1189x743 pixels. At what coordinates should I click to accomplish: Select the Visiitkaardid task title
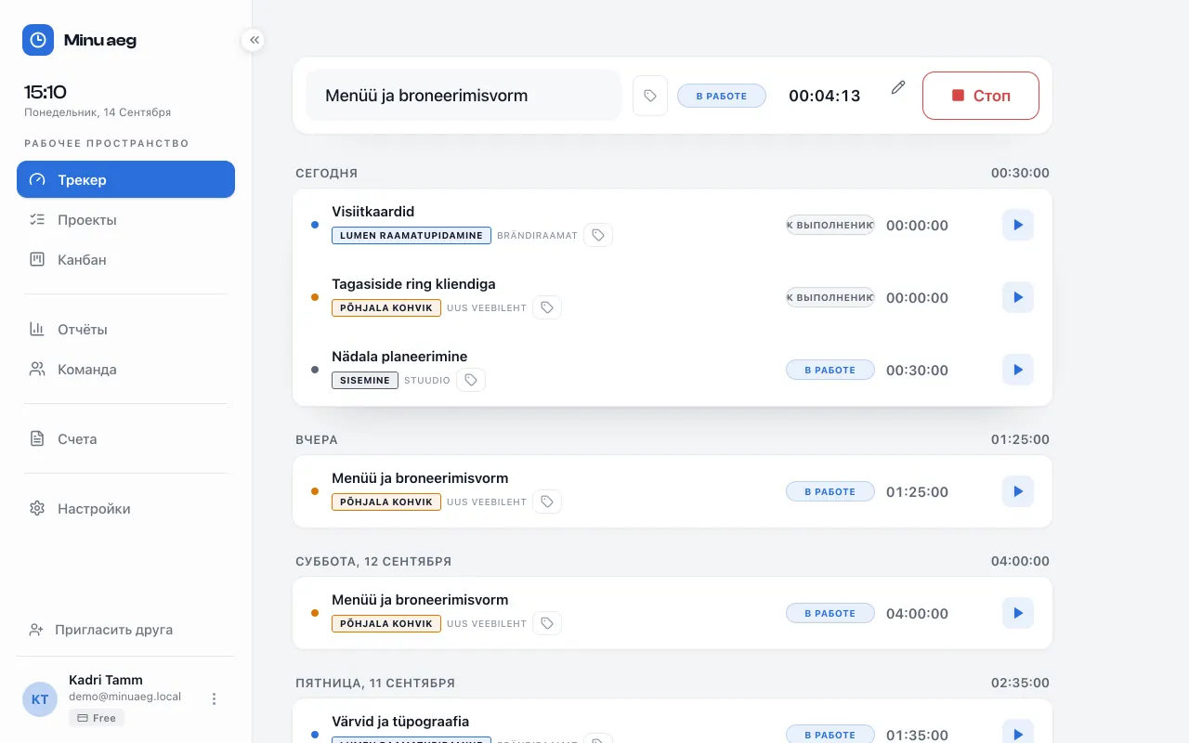(372, 212)
